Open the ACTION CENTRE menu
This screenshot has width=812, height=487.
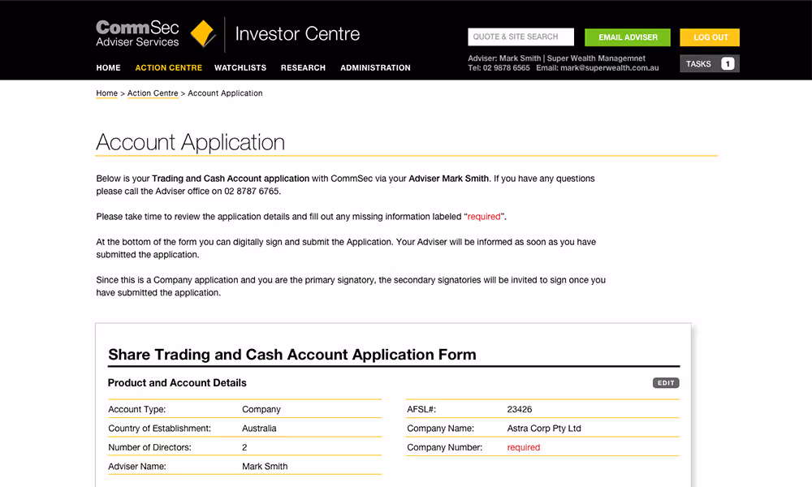(168, 68)
